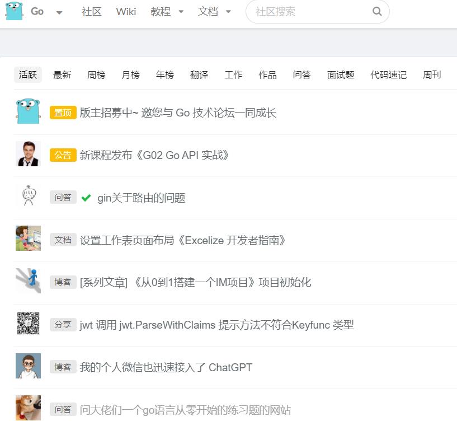Switch to the 翻译 tab
This screenshot has width=457, height=421.
tap(199, 74)
